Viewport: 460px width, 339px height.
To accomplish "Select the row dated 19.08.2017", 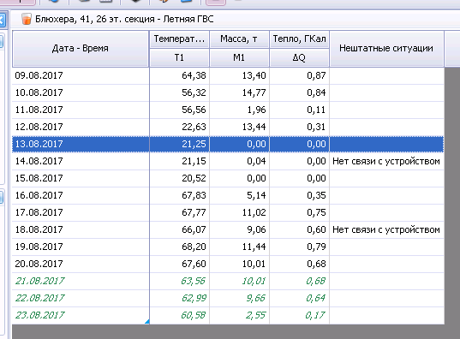I will [x=228, y=247].
